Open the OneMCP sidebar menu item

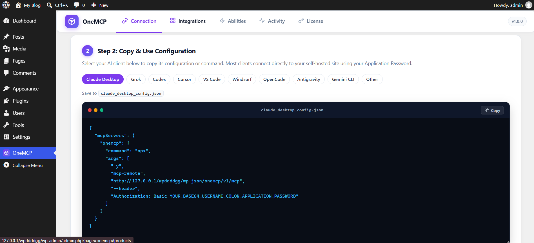(28, 153)
